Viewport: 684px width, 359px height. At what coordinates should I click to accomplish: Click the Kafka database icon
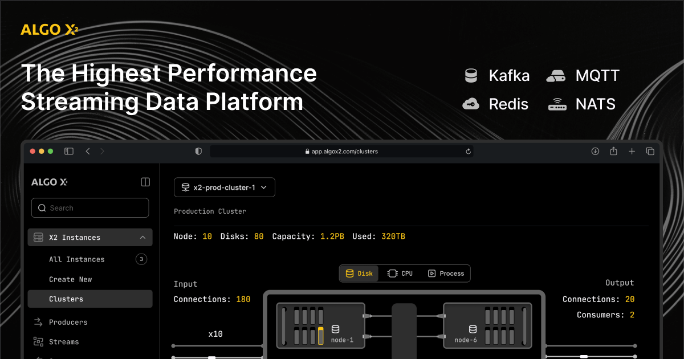coord(471,75)
